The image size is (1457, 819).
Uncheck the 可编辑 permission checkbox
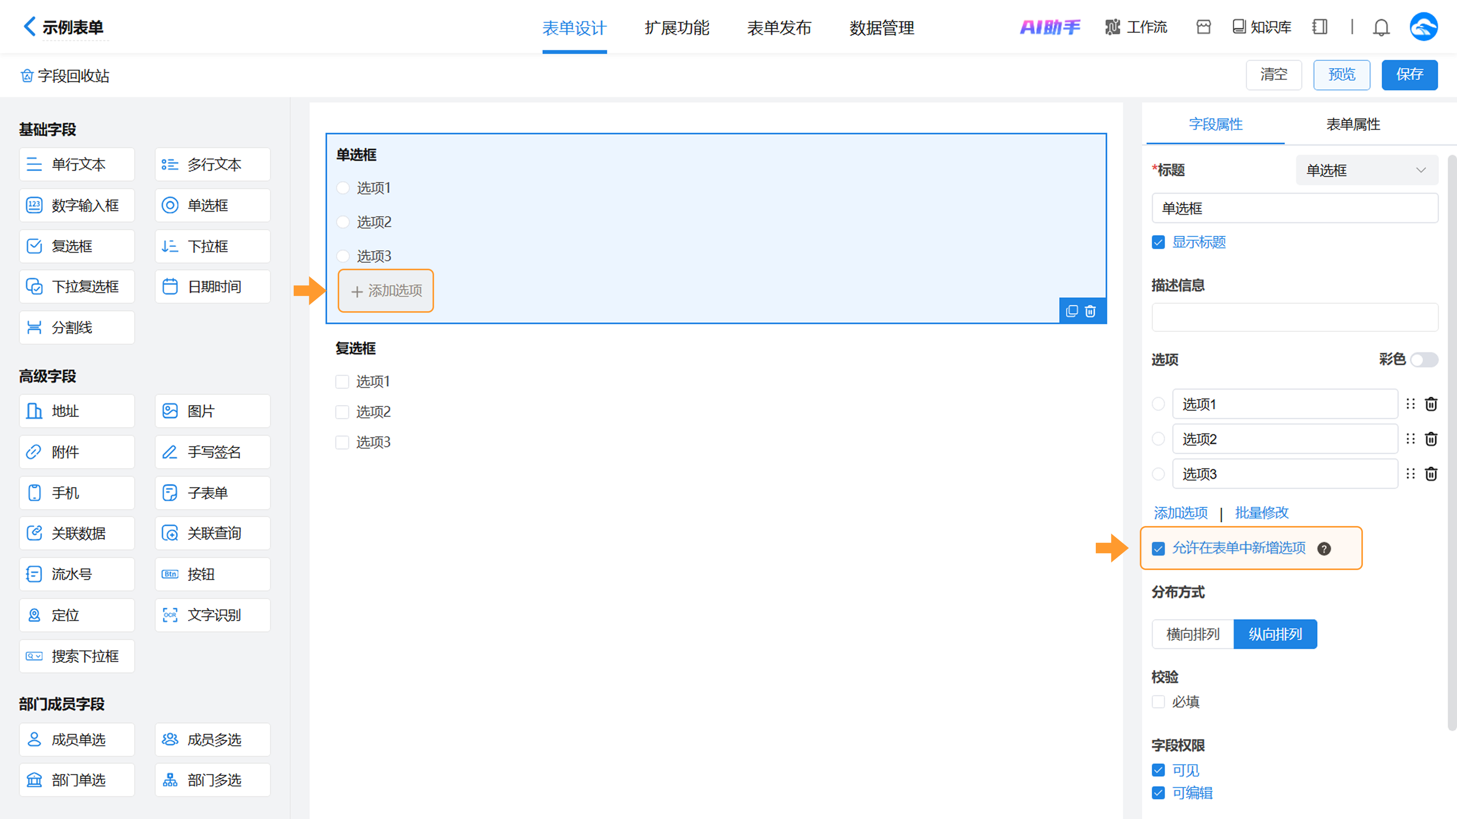click(x=1158, y=793)
